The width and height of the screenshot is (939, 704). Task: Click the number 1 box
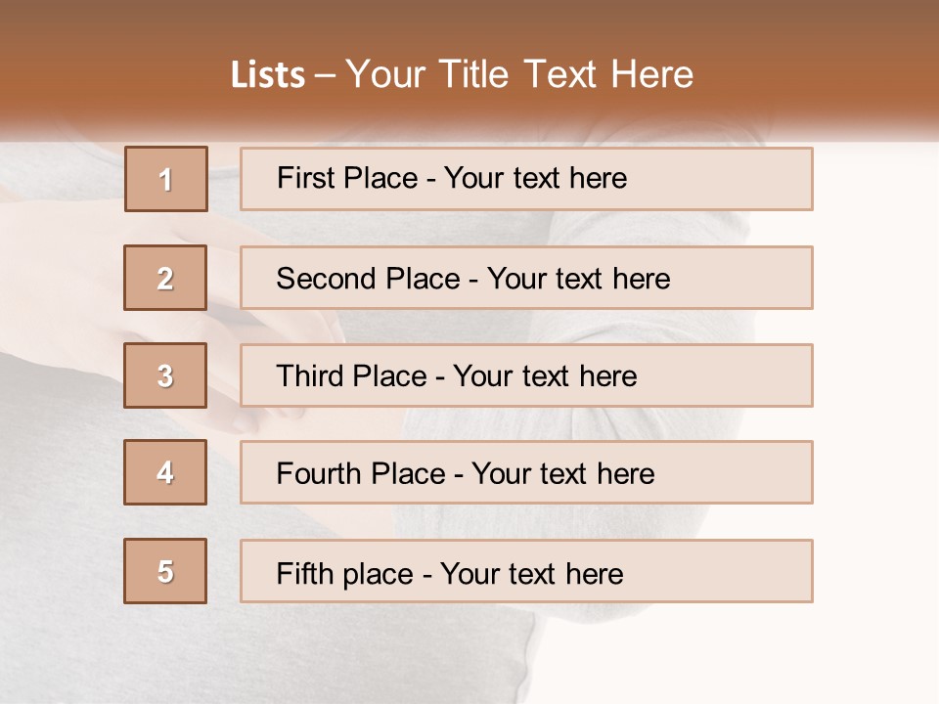(x=166, y=178)
